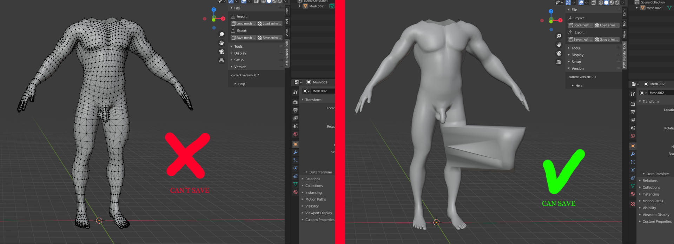The image size is (674, 244).
Task: Select pan hand gizmo in left viewport
Action: point(222,43)
